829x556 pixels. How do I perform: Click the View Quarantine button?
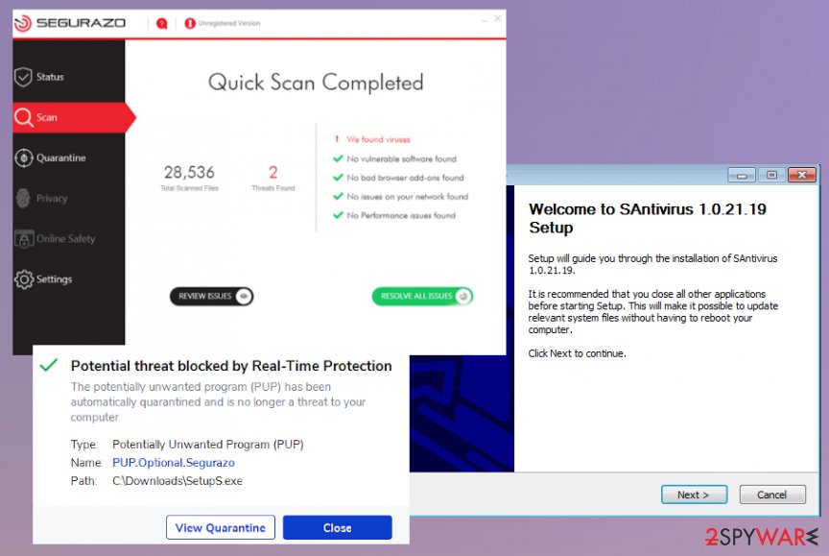[221, 527]
